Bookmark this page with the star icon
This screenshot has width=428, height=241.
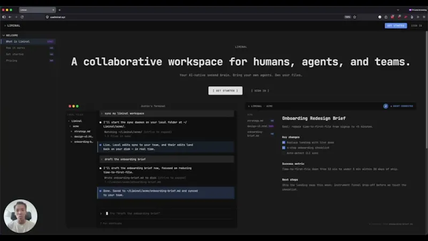[x=355, y=17]
